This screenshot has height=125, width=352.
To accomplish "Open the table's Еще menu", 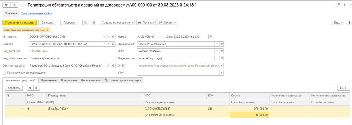I will tap(343, 88).
